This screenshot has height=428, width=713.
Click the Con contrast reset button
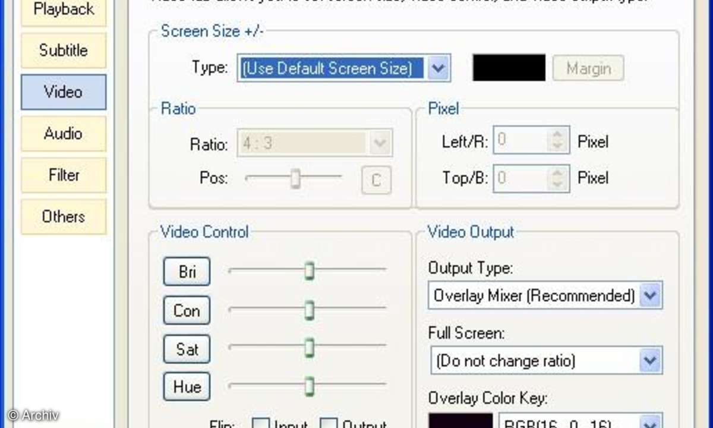tap(187, 310)
